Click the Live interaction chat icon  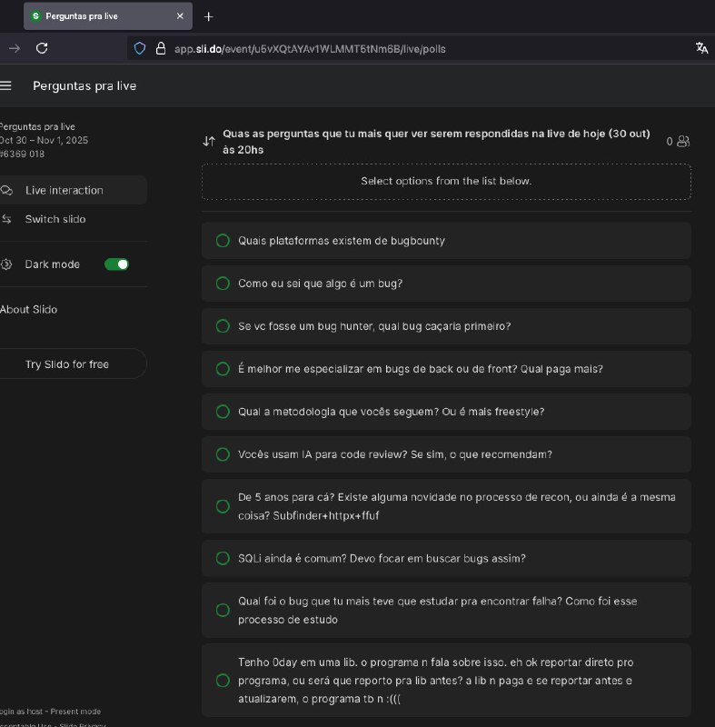point(6,190)
